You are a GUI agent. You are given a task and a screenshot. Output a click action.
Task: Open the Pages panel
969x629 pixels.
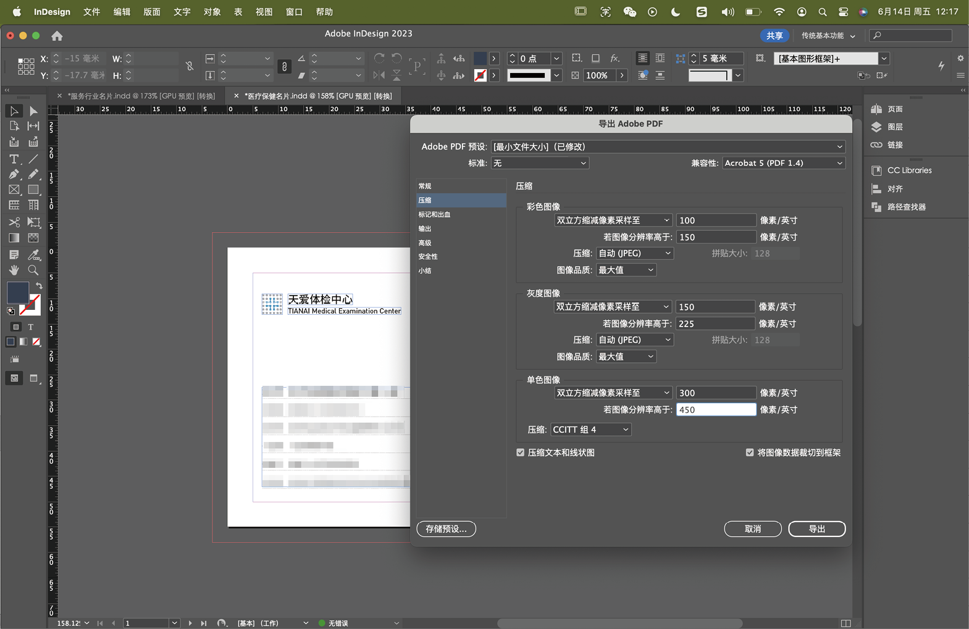pos(894,109)
